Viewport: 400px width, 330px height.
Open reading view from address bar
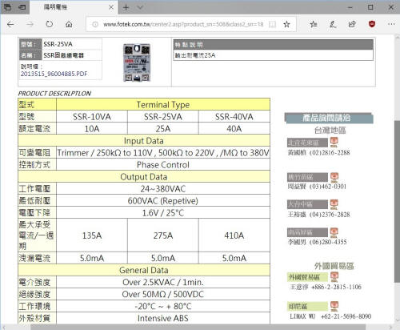pyautogui.click(x=272, y=24)
